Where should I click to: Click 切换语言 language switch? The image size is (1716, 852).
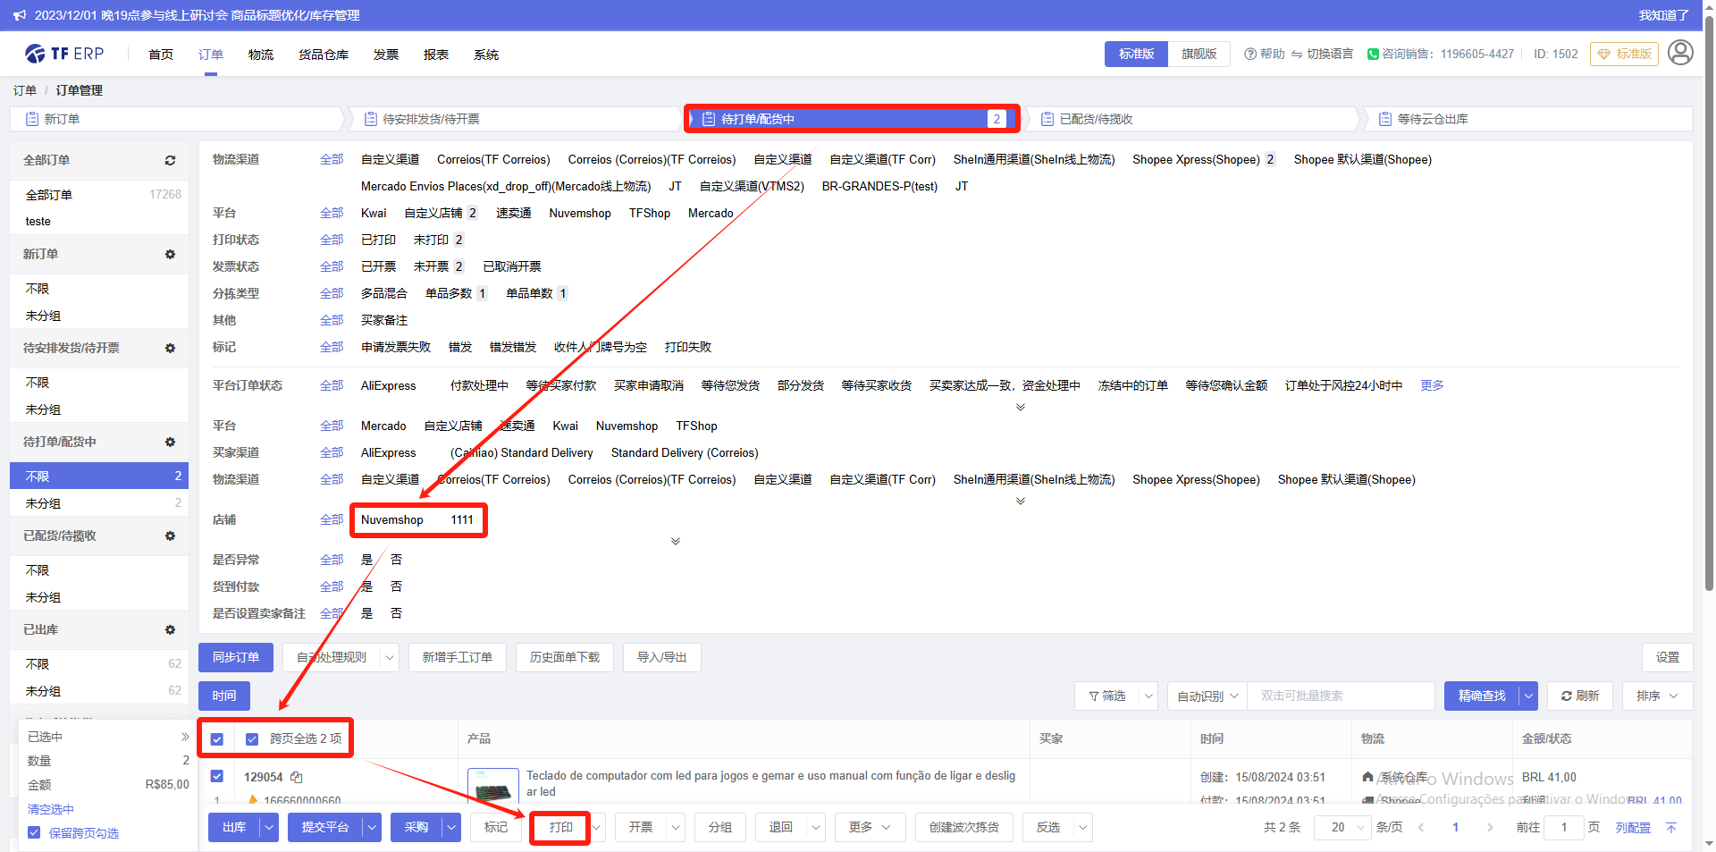pyautogui.click(x=1323, y=54)
